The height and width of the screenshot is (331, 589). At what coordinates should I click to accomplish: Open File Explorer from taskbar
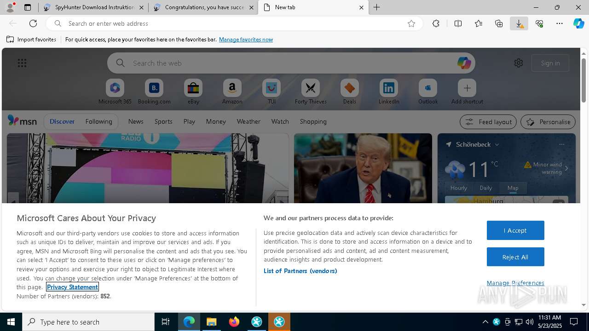tap(211, 322)
